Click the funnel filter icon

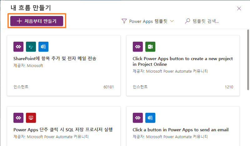[x=124, y=21]
